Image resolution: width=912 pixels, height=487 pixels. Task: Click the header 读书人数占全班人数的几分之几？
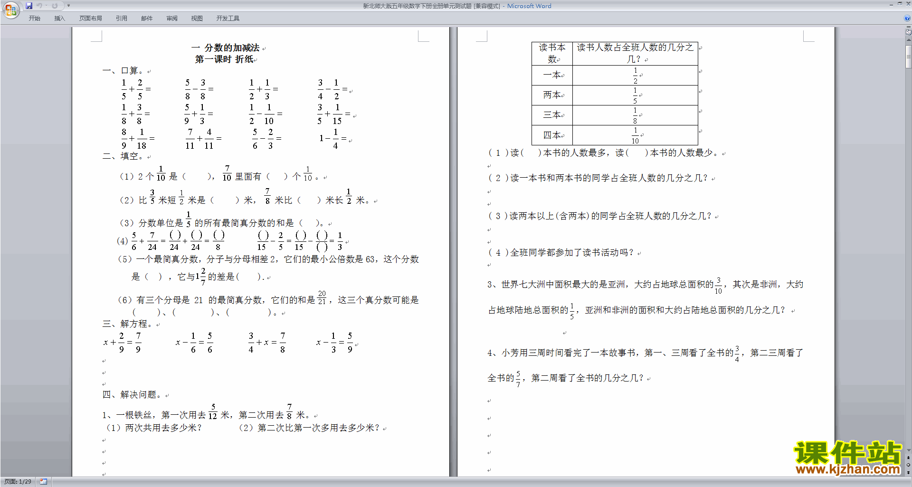click(635, 53)
